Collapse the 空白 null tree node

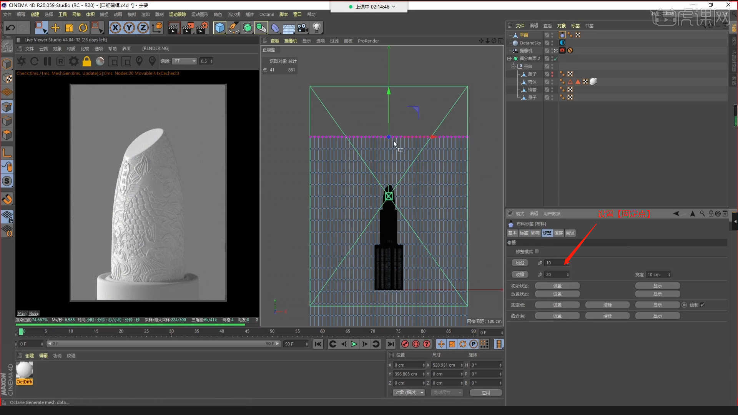(x=513, y=66)
